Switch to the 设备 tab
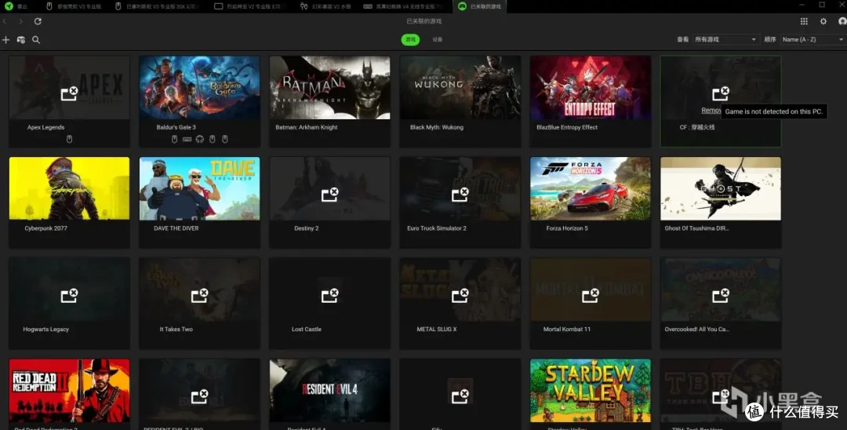This screenshot has height=430, width=847. 438,39
